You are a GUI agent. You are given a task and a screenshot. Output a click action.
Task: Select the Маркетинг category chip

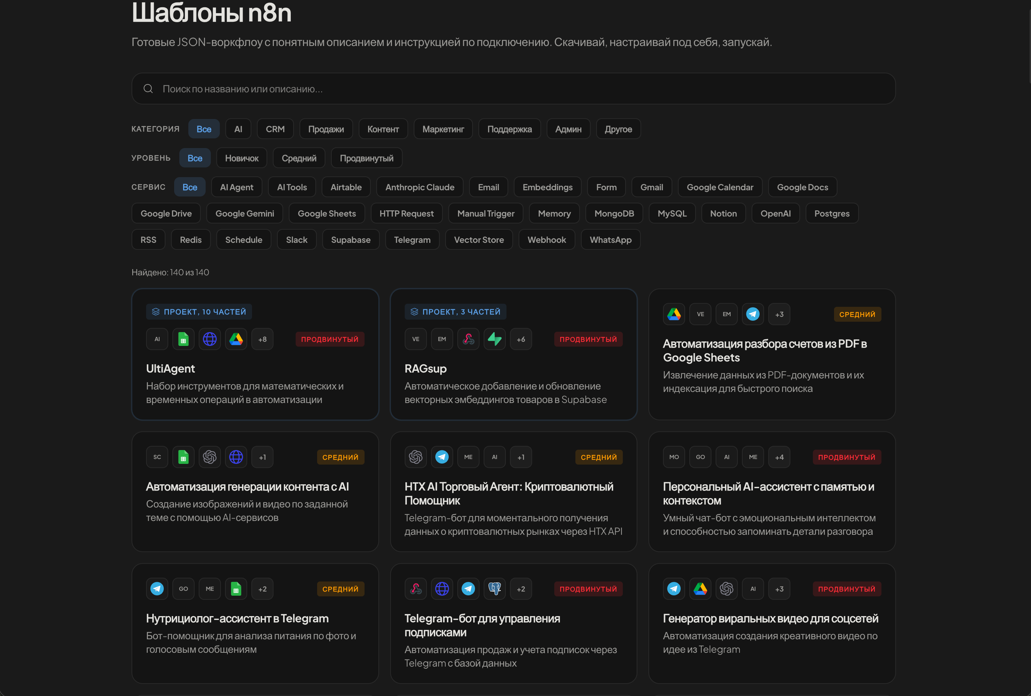(443, 129)
